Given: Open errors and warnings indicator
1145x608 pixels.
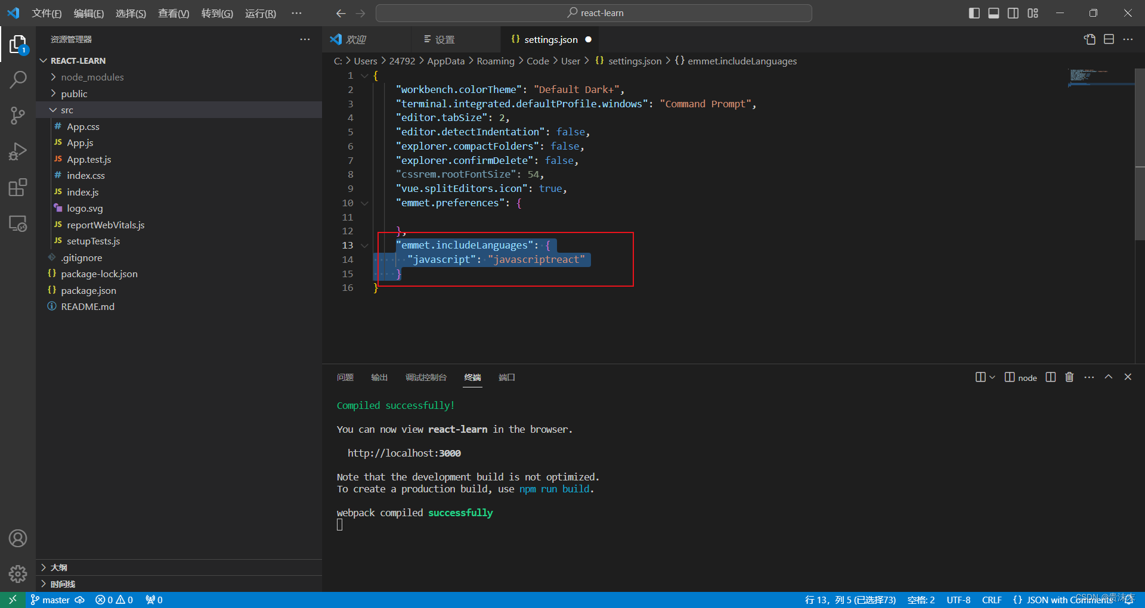Looking at the screenshot, I should pos(114,600).
